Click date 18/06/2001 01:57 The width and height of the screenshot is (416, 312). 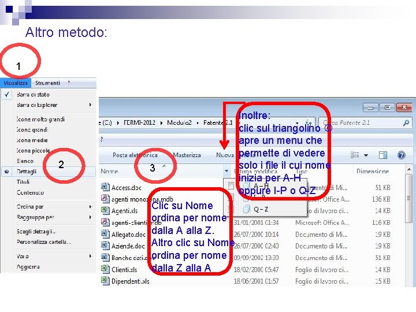pyautogui.click(x=257, y=281)
